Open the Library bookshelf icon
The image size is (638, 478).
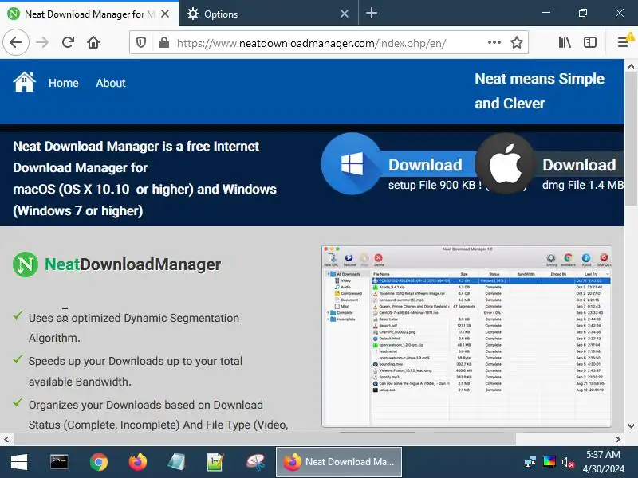pos(565,42)
